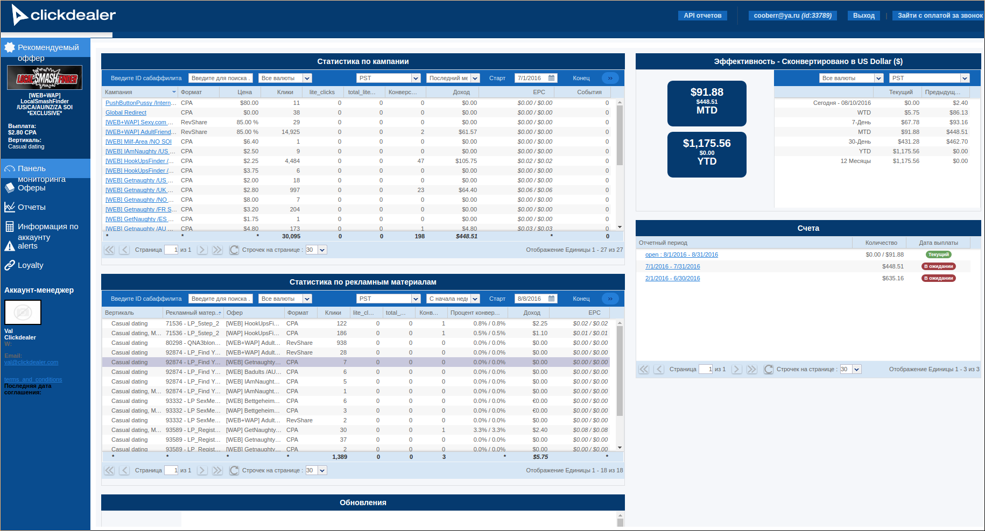Open PushButtonPussy campaign link
Image resolution: width=985 pixels, height=531 pixels.
[140, 103]
